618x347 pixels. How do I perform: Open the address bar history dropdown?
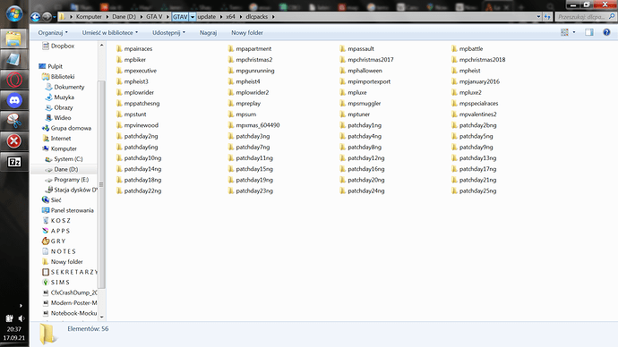click(x=538, y=16)
